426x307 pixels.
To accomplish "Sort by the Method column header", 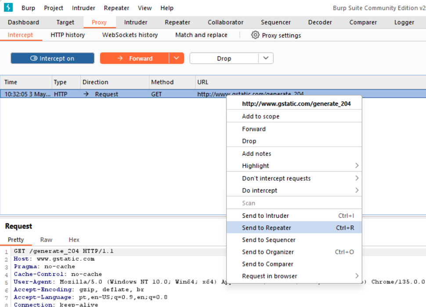I will point(172,82).
